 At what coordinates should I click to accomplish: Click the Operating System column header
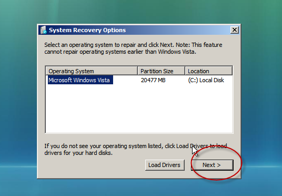click(x=92, y=71)
